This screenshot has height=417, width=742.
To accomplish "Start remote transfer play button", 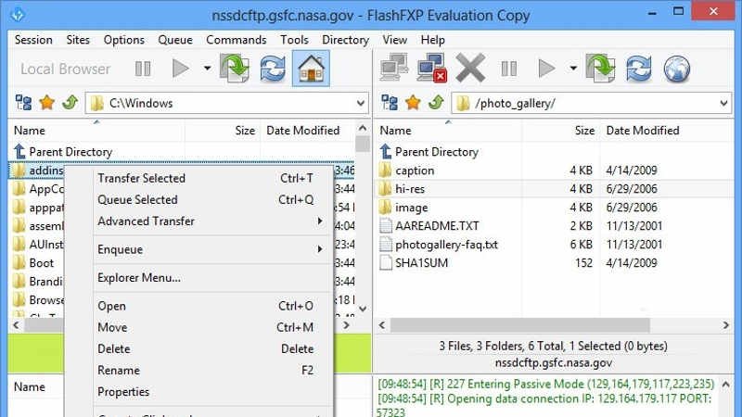I will (546, 69).
